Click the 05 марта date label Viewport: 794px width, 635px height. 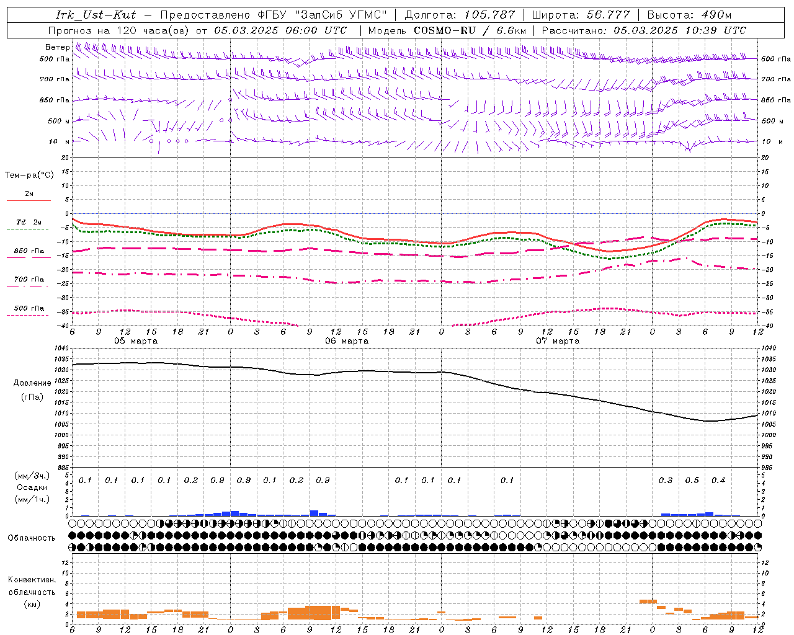click(136, 341)
